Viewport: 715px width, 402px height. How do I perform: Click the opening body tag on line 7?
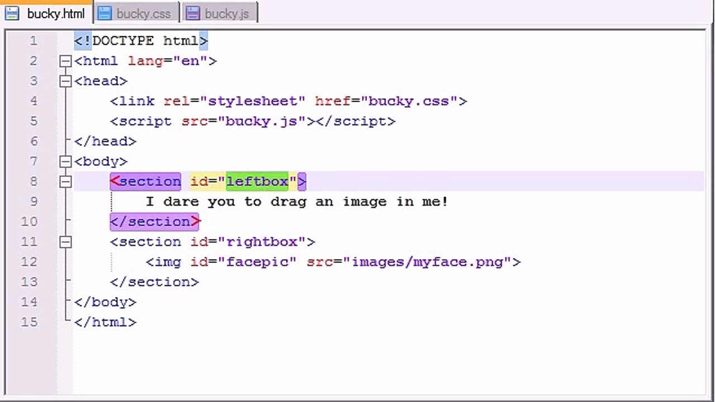tap(101, 161)
